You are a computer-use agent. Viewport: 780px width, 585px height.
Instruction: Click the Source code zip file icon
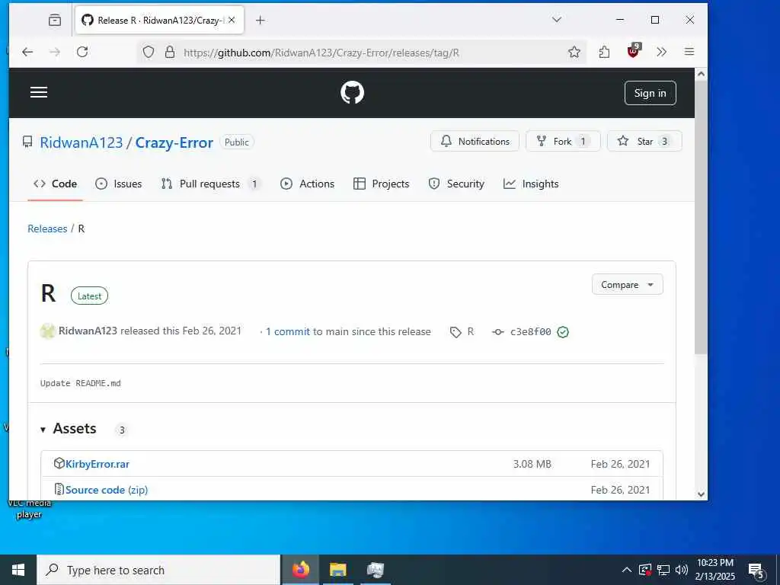click(x=59, y=490)
